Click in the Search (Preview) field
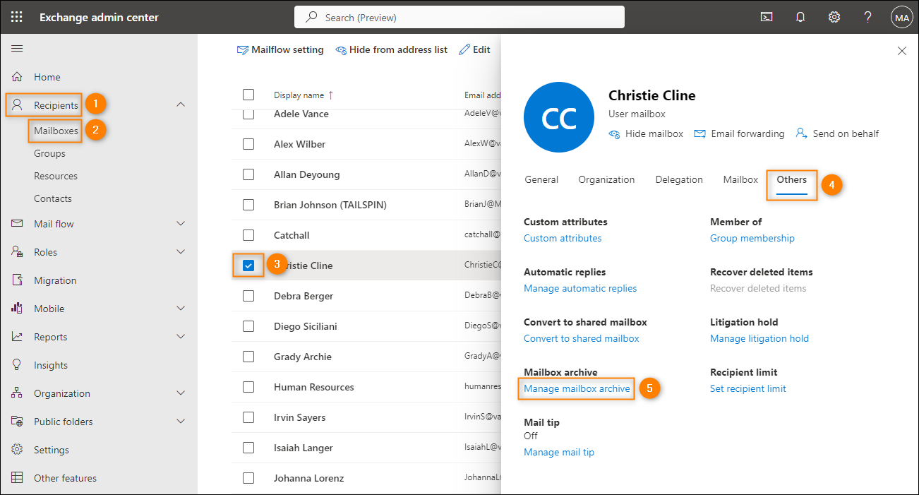This screenshot has height=495, width=919. tap(459, 17)
